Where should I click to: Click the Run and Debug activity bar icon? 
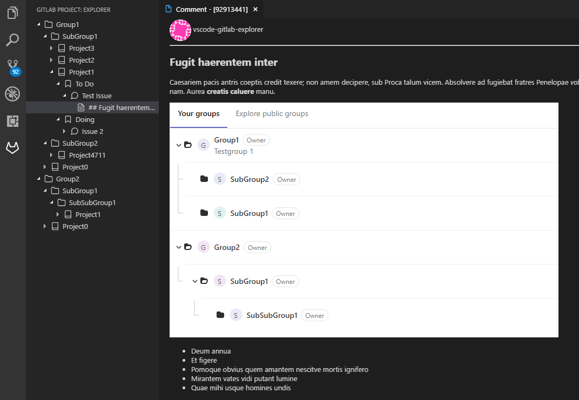click(x=12, y=93)
